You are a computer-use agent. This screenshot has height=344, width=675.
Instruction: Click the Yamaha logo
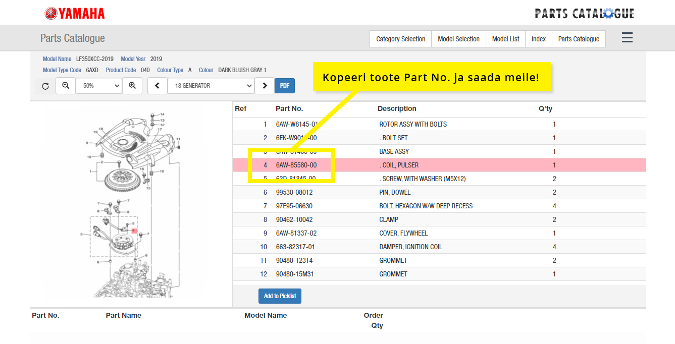(x=75, y=14)
